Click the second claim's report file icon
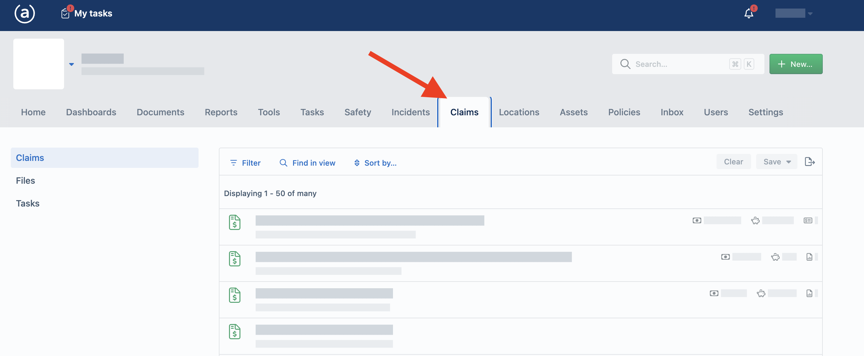This screenshot has height=356, width=864. tap(809, 257)
